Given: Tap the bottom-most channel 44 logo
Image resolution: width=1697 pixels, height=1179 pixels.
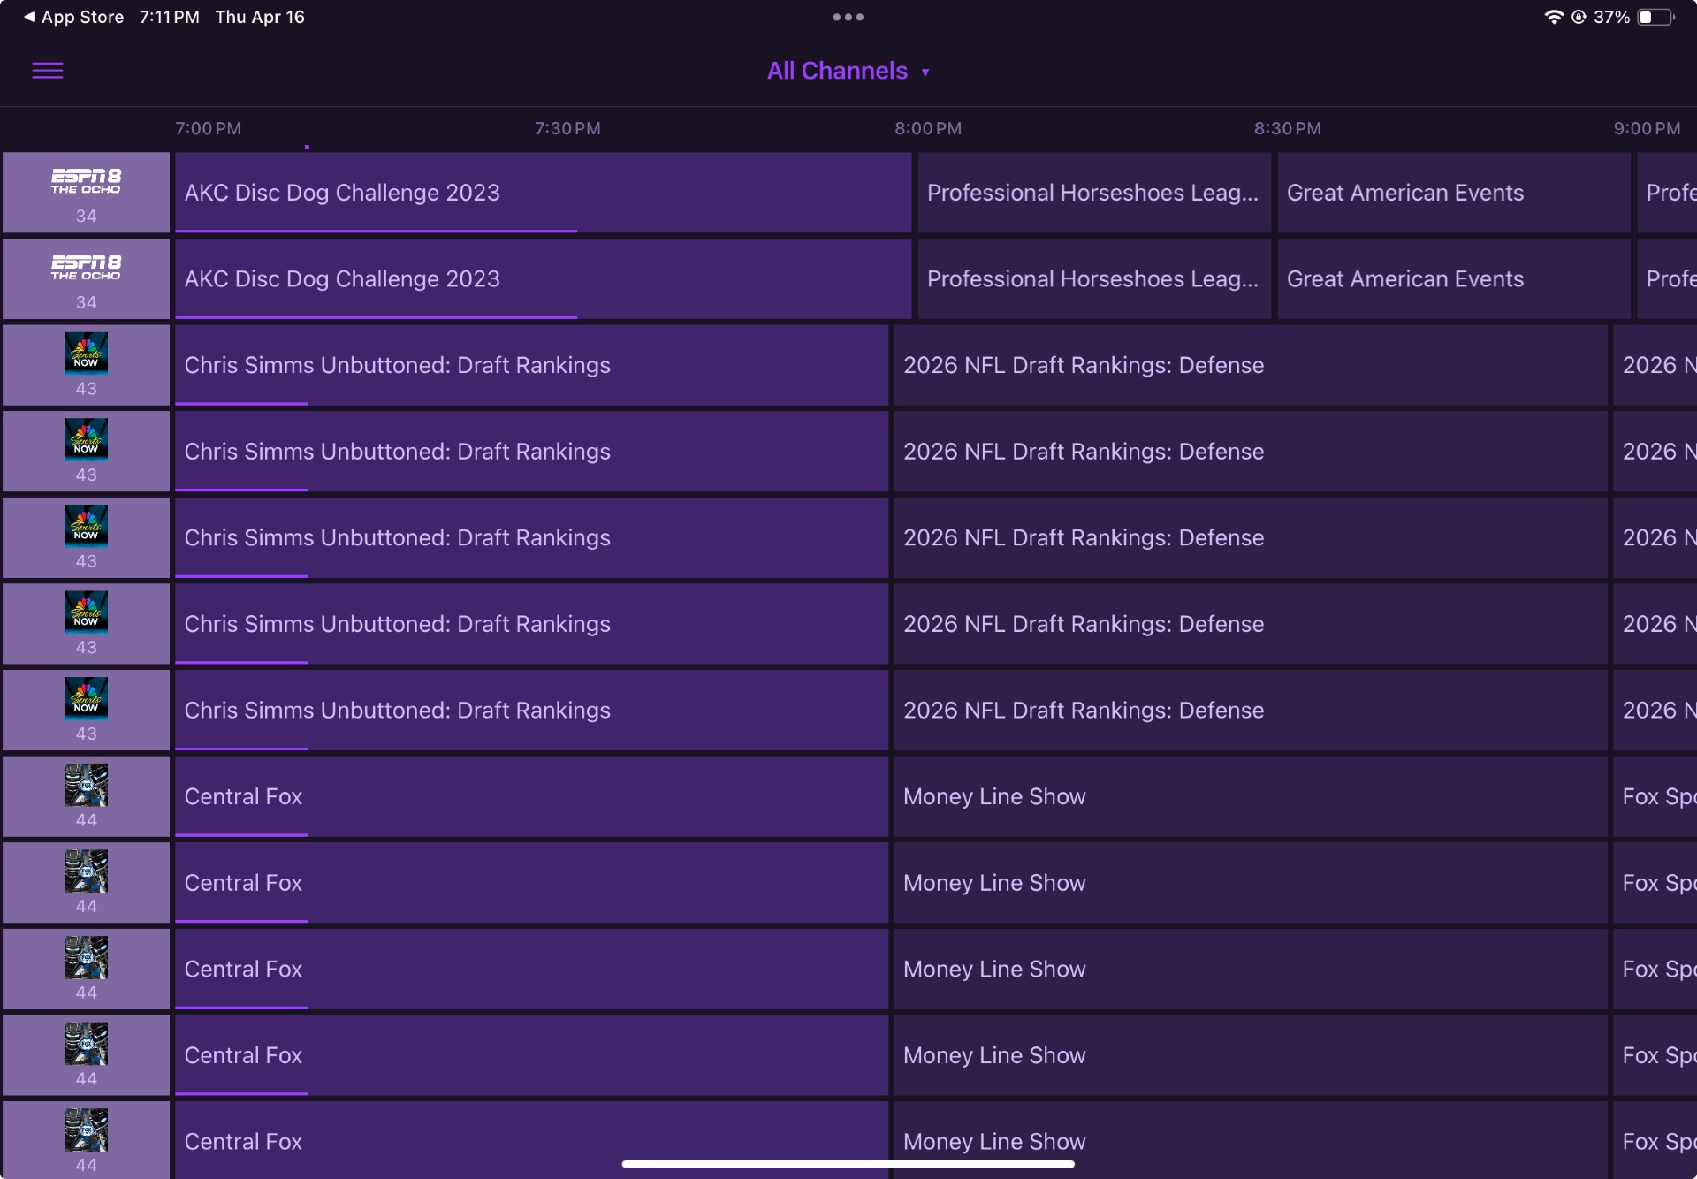Looking at the screenshot, I should click(86, 1130).
